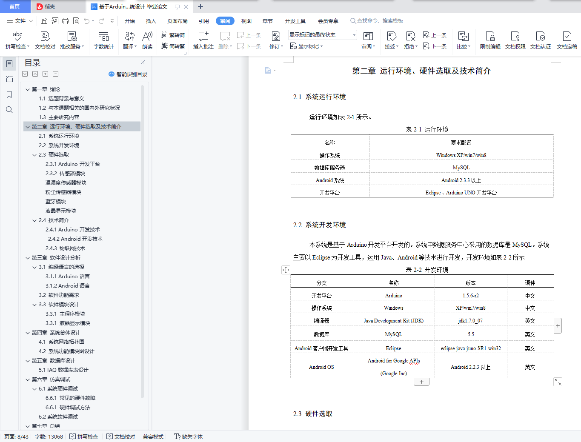Open the spell check tool (拼写检查)
This screenshot has height=442, width=581.
click(x=17, y=40)
